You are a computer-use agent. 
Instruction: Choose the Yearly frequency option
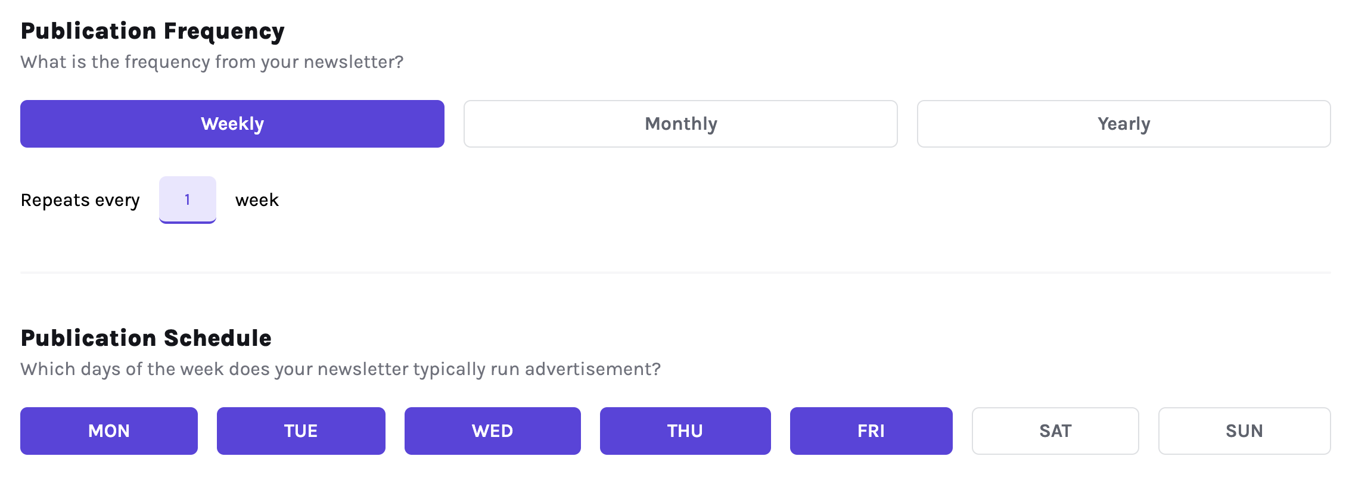1124,124
